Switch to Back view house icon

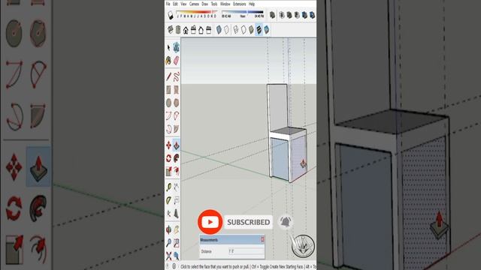[x=201, y=30]
